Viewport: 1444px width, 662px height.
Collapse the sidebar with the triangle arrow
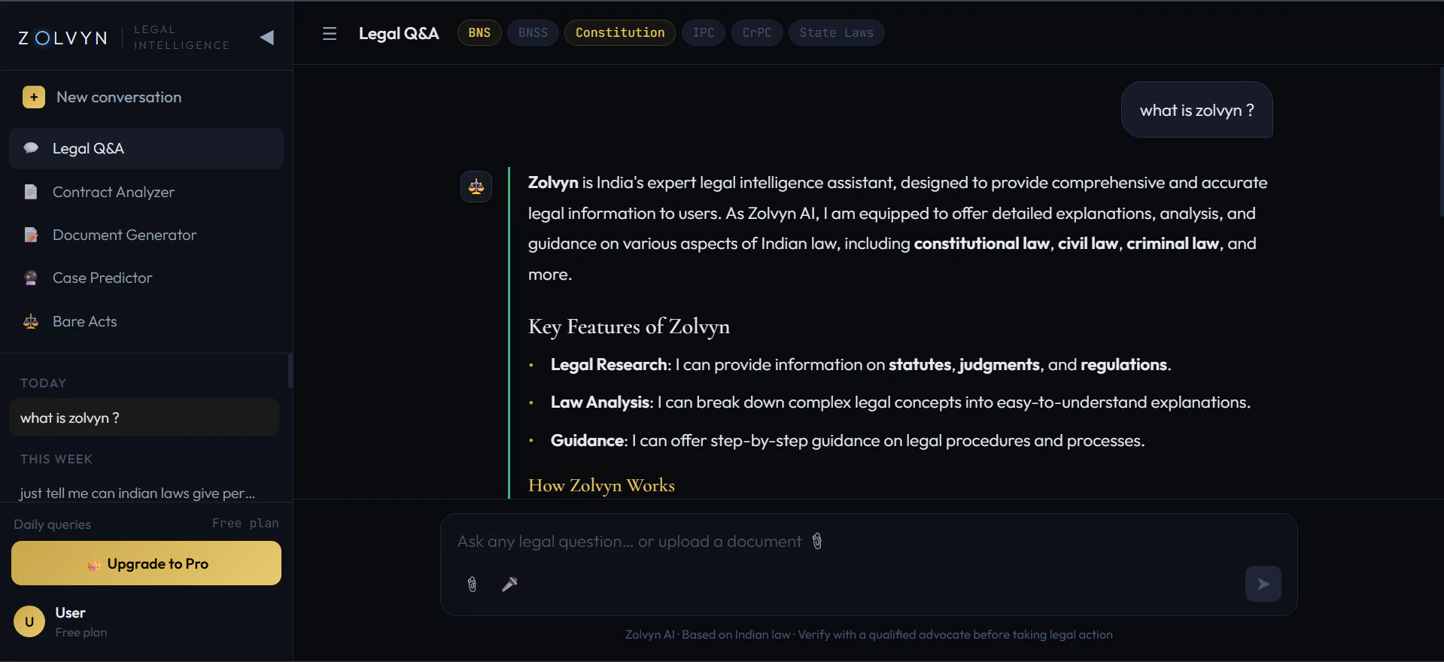pyautogui.click(x=266, y=37)
